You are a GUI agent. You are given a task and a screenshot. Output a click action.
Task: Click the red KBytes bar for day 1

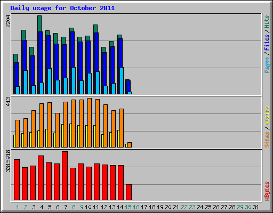pos(17,179)
